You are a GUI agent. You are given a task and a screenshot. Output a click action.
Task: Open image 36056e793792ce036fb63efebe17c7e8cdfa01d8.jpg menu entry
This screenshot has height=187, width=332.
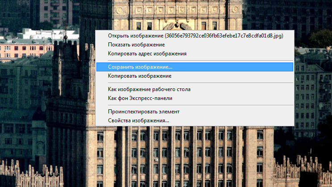[x=195, y=36]
